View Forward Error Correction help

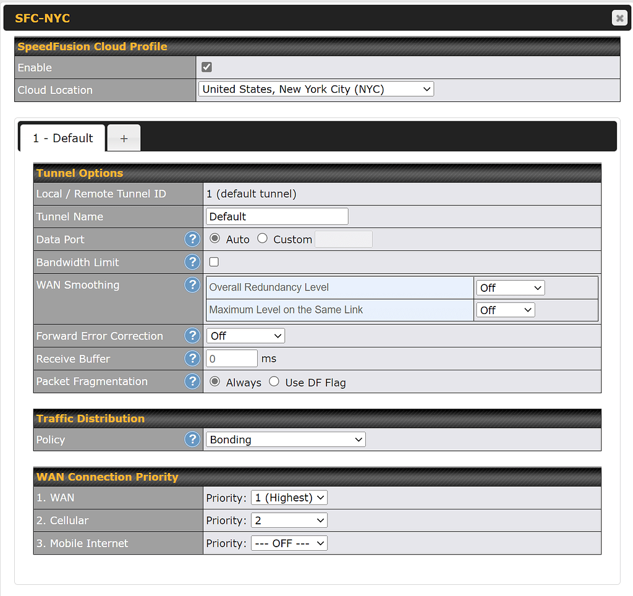point(192,335)
